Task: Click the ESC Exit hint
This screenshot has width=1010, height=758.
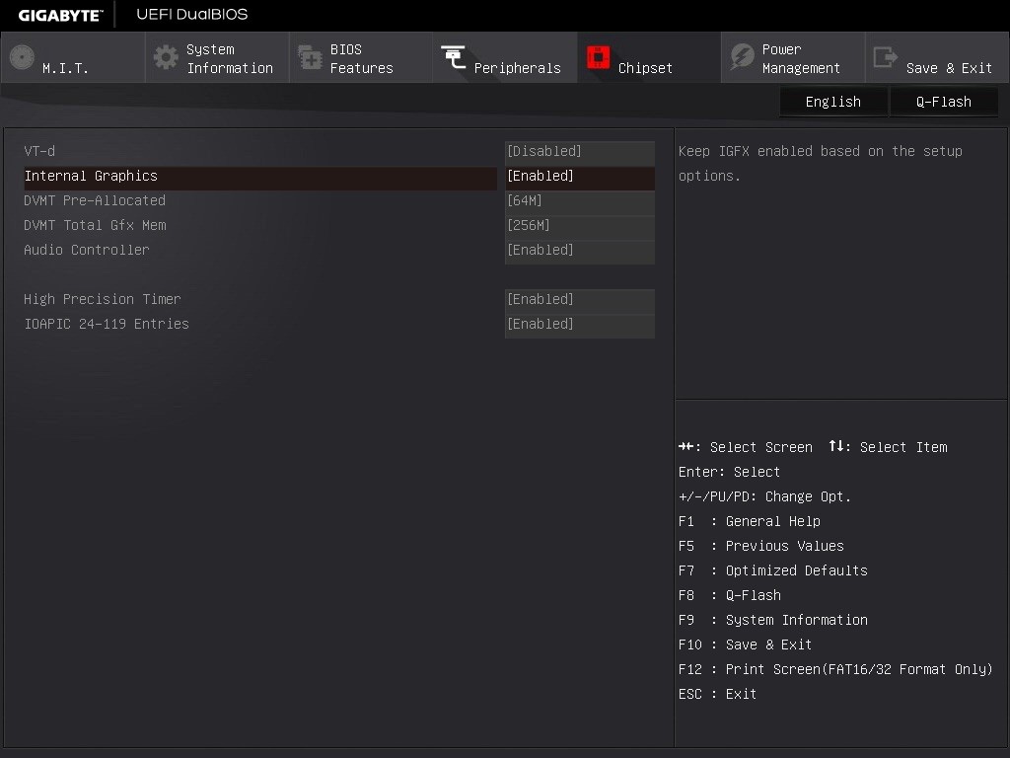Action: [x=718, y=694]
